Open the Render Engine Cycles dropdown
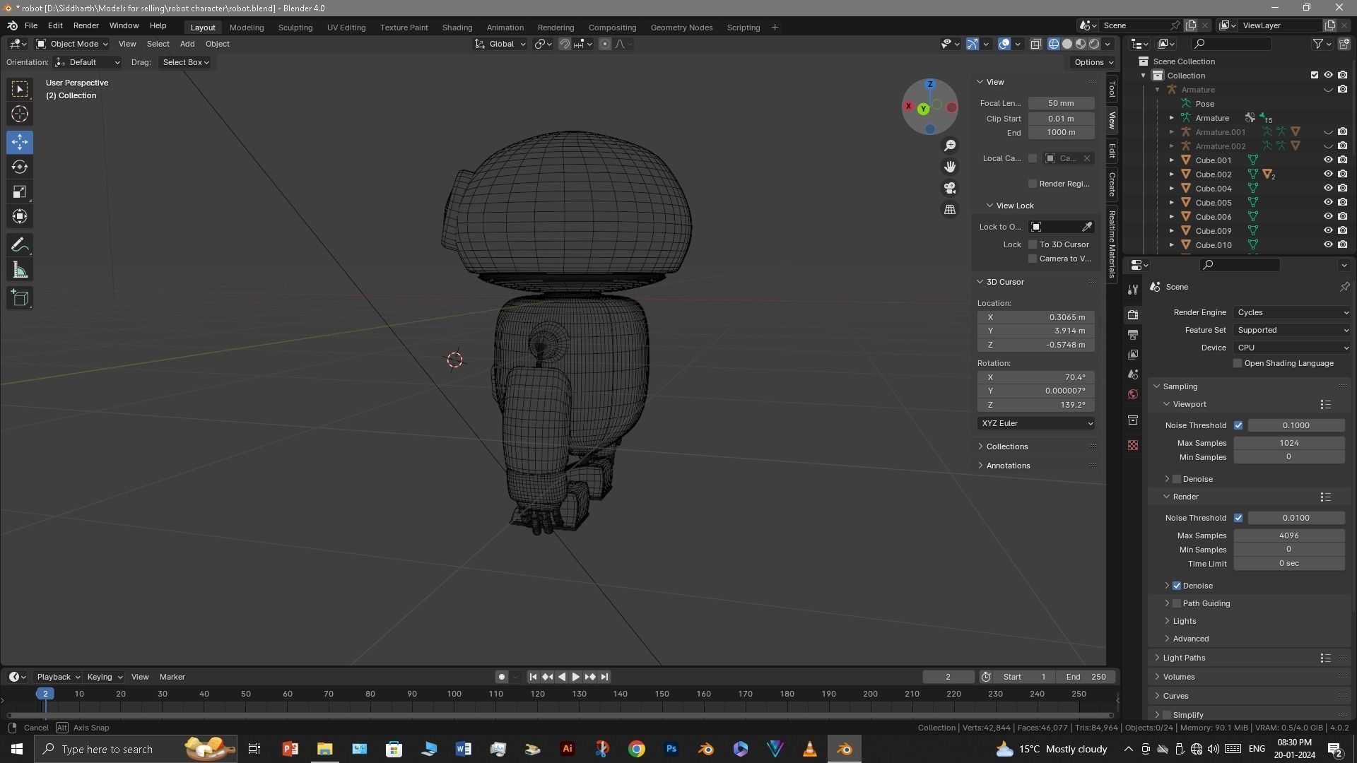 click(1292, 312)
